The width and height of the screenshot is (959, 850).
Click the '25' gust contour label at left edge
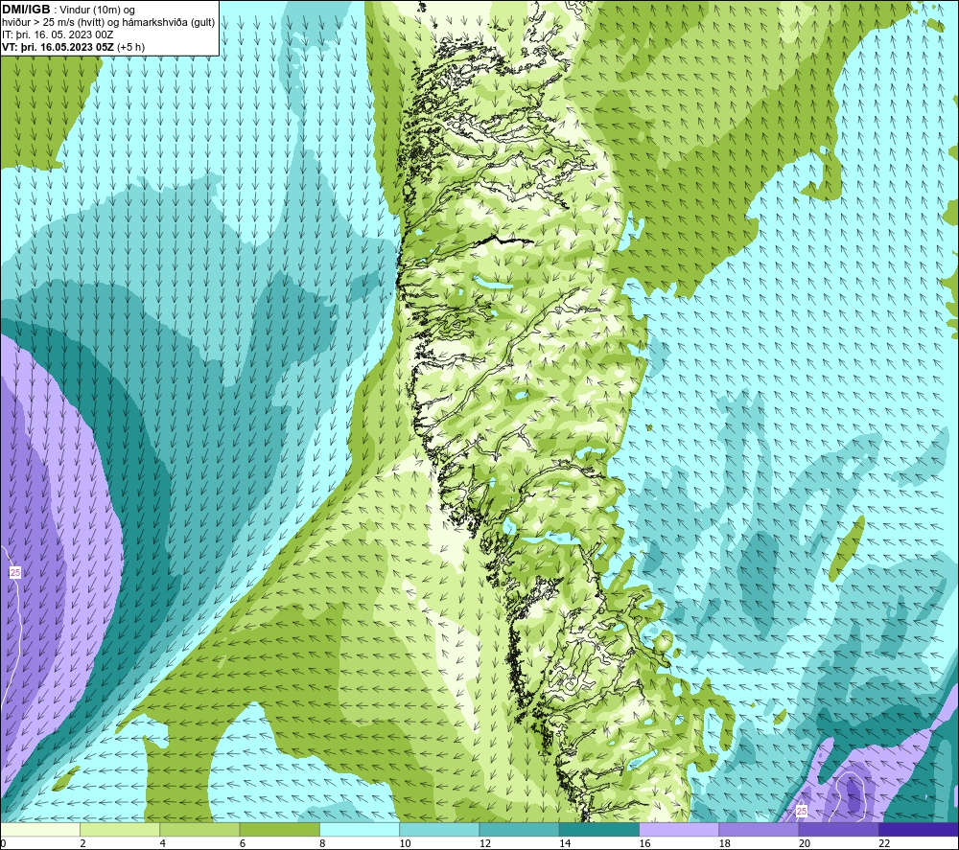pyautogui.click(x=15, y=572)
